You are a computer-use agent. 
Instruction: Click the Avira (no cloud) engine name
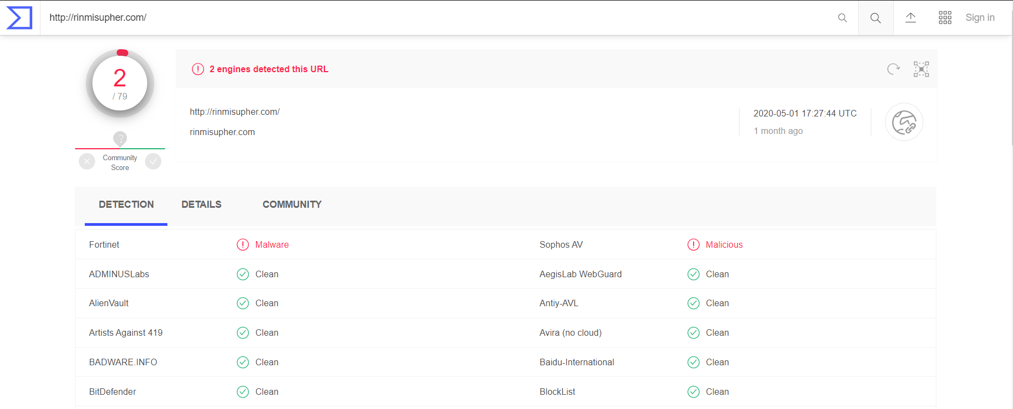point(570,332)
